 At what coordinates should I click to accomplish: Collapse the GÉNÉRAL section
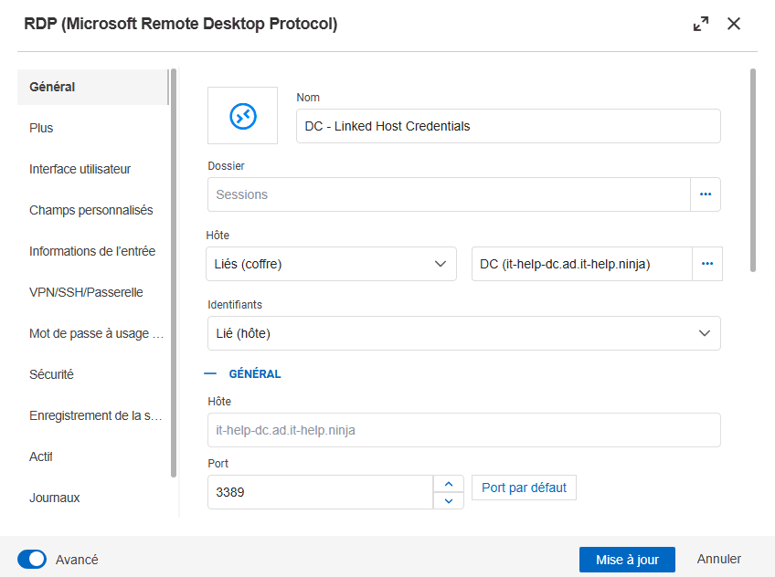pos(211,374)
